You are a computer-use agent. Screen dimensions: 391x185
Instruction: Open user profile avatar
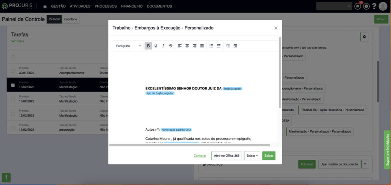383,6
